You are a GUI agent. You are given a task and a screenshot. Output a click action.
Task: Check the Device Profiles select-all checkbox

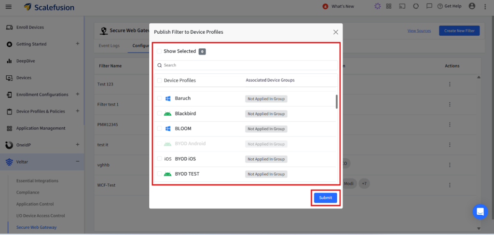point(159,80)
